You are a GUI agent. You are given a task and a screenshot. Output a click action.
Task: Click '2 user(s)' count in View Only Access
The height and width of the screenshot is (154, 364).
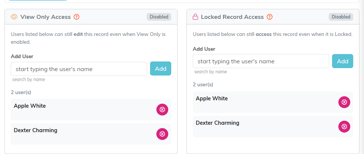point(21,92)
